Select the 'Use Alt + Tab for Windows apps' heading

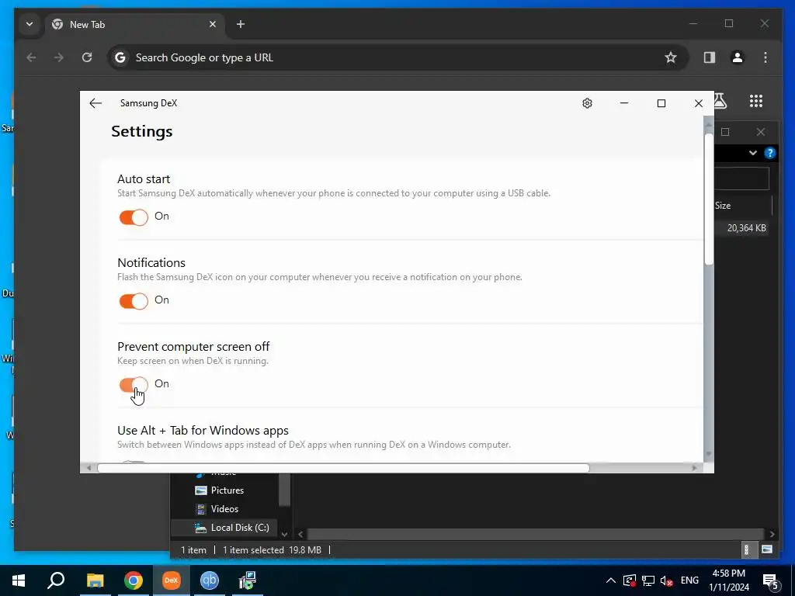click(203, 430)
